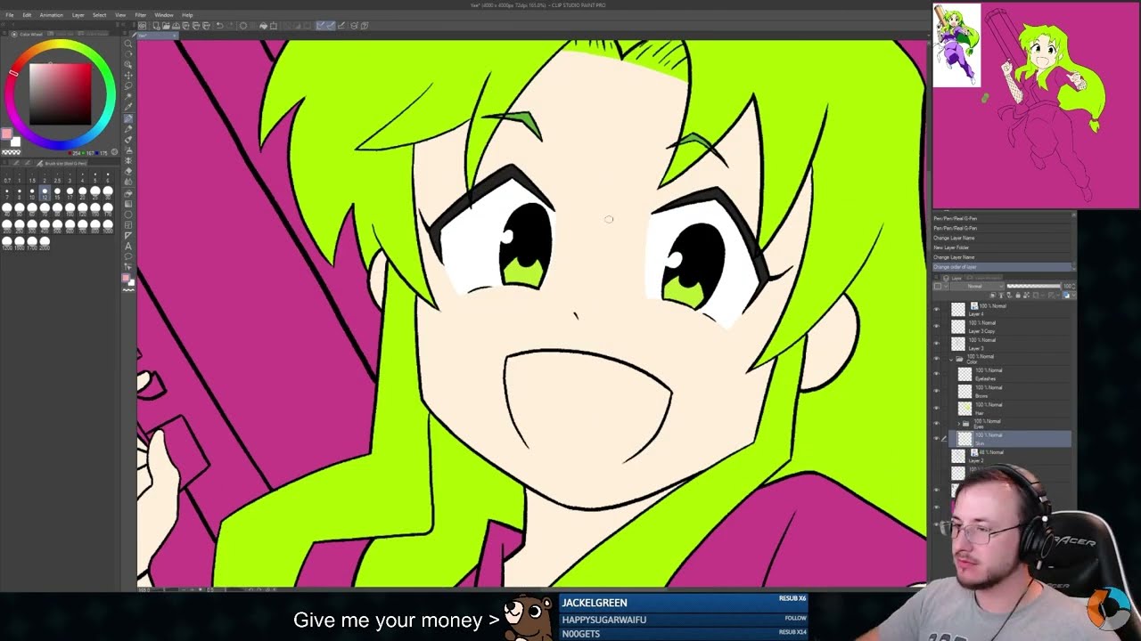Select the Frame border tool
The width and height of the screenshot is (1141, 641).
(x=128, y=224)
